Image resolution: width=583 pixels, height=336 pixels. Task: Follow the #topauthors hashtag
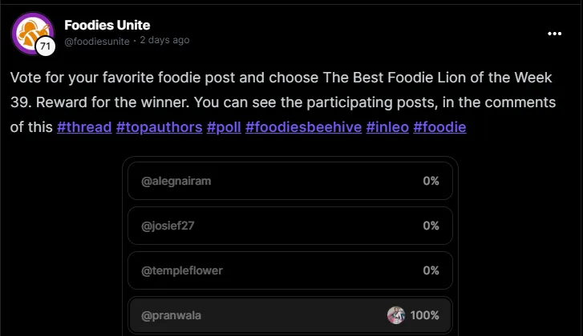159,127
